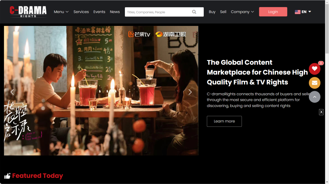Open the News section
This screenshot has height=184, width=329.
(115, 12)
